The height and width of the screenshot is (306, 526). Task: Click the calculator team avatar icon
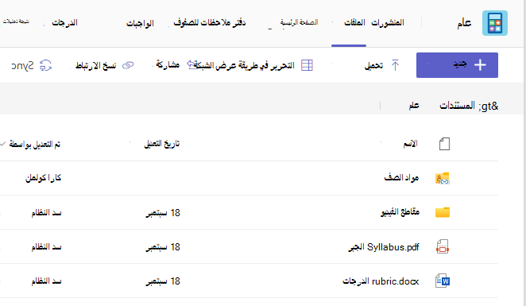click(495, 23)
